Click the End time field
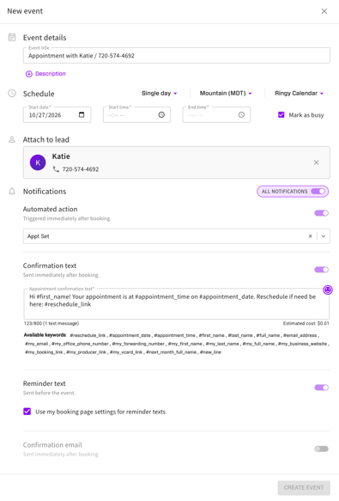Image resolution: width=339 pixels, height=501 pixels. pyautogui.click(x=216, y=115)
